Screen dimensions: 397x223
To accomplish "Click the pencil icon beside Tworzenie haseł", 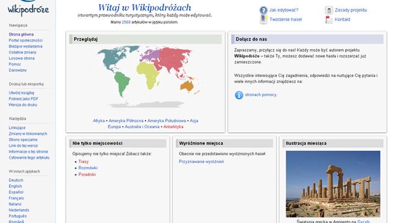I will 263,19.
